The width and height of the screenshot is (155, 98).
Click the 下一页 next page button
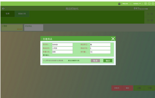(150, 20)
